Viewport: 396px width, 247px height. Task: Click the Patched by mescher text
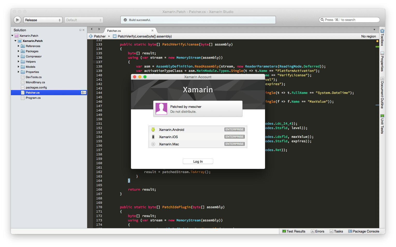coord(186,107)
